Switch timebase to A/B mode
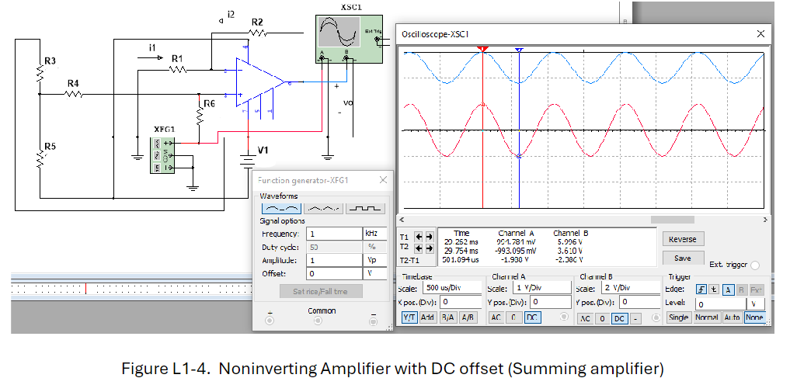 (x=468, y=317)
